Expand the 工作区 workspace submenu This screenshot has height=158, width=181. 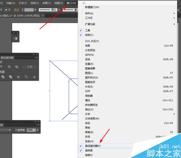128,18
